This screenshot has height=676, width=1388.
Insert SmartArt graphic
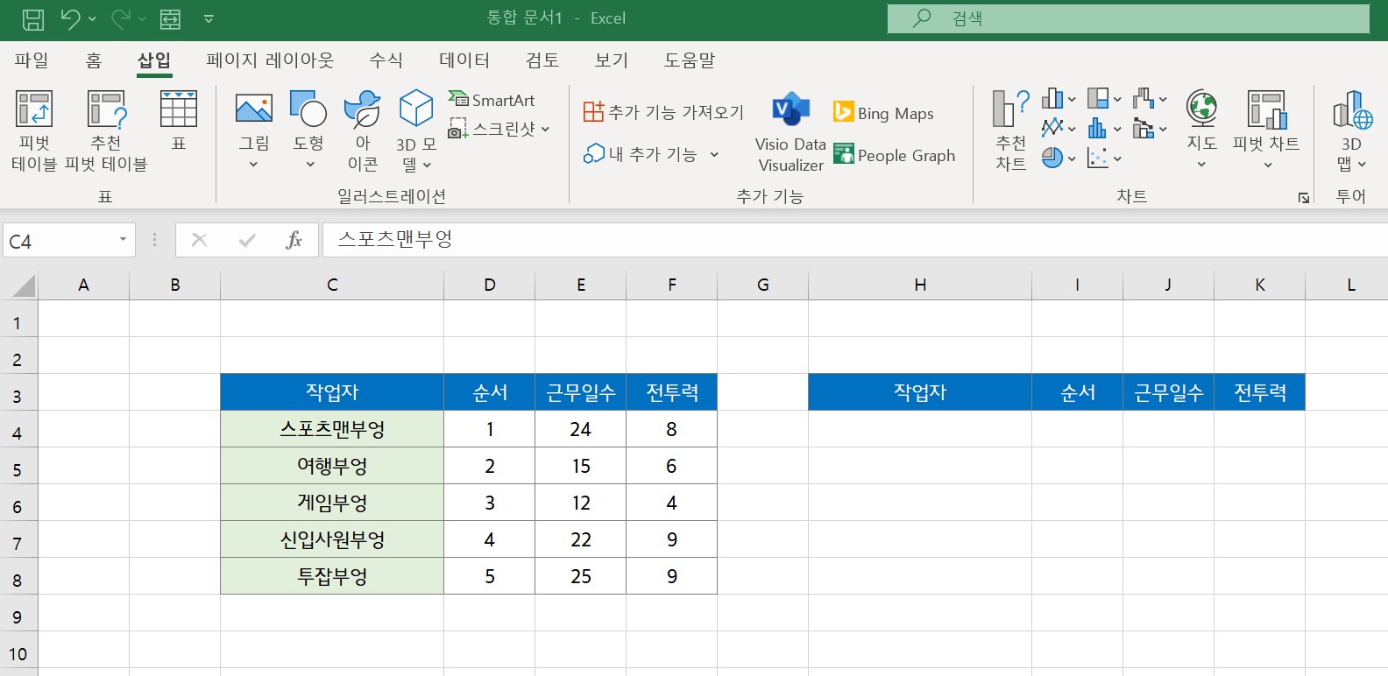[x=492, y=100]
